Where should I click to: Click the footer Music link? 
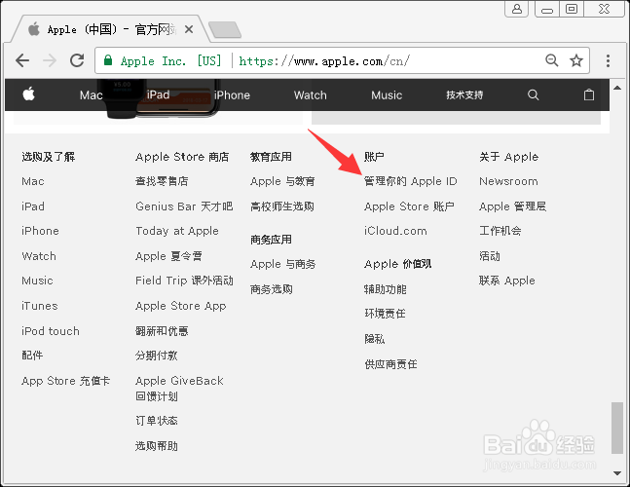click(37, 281)
